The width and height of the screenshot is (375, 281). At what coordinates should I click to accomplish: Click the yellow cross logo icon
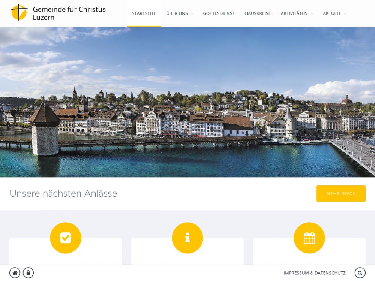click(19, 12)
